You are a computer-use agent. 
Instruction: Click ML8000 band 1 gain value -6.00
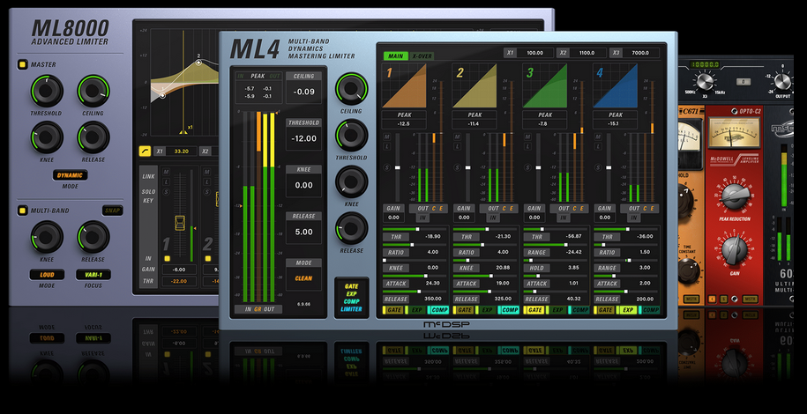179,270
